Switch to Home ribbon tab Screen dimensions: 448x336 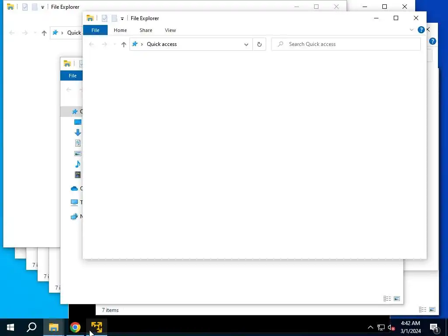[120, 30]
